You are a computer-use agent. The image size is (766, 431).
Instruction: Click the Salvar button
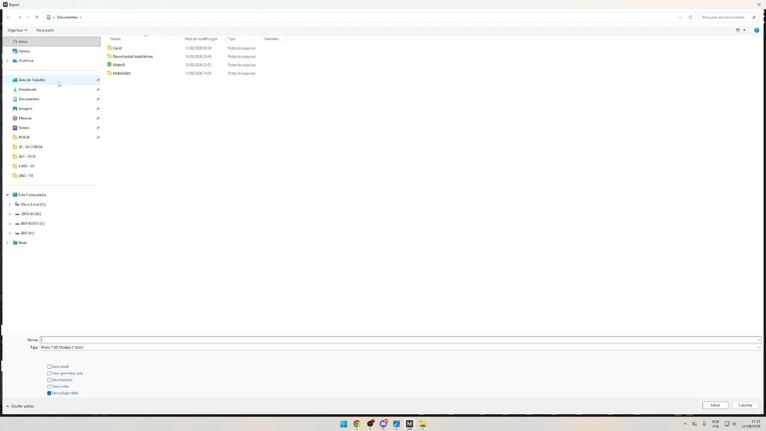click(715, 405)
